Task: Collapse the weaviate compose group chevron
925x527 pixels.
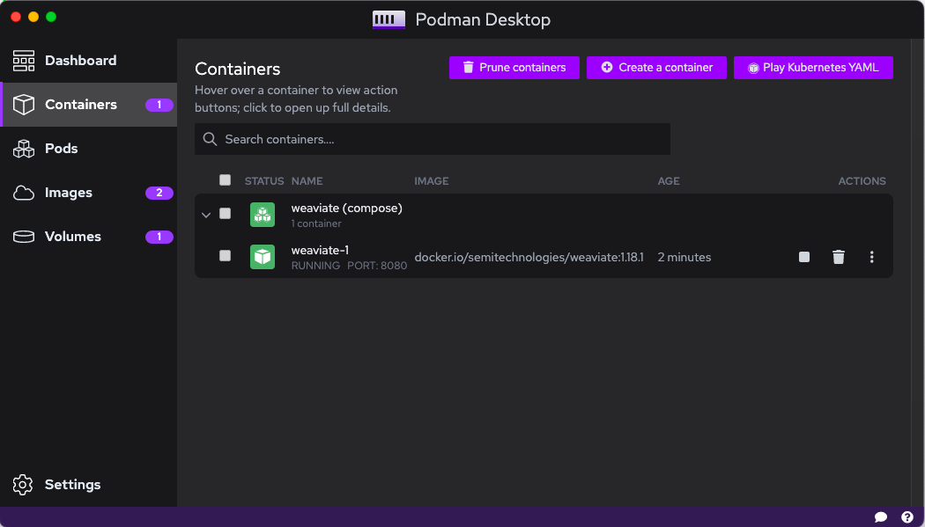Action: pyautogui.click(x=206, y=215)
